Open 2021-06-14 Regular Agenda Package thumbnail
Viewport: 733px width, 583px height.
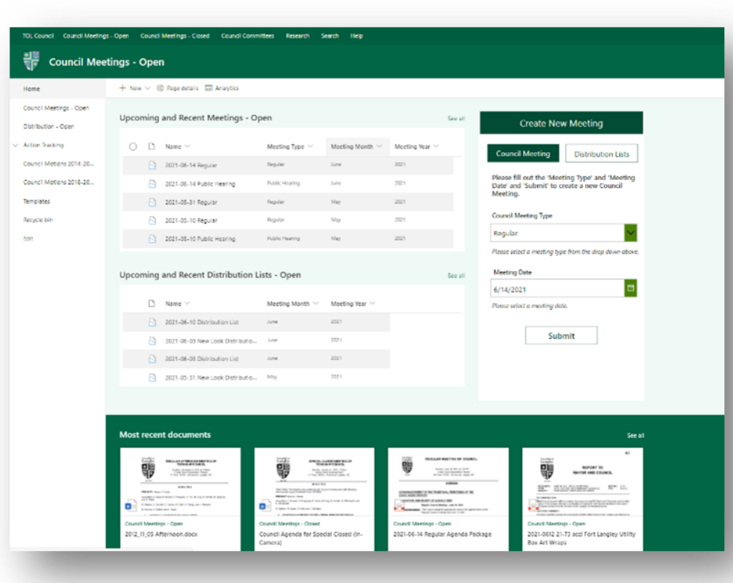click(448, 482)
